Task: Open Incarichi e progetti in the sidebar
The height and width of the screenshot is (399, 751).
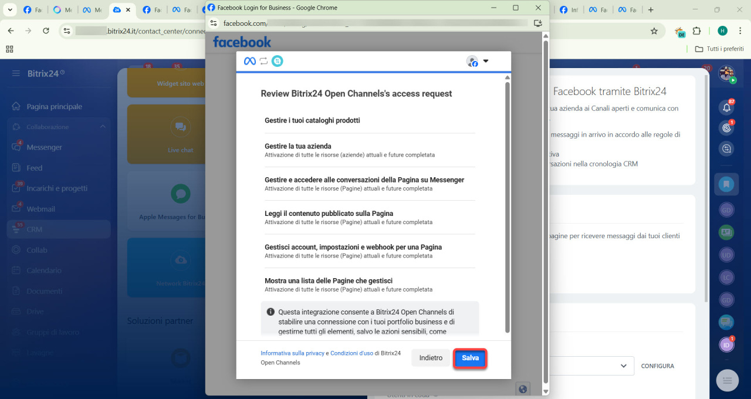Action: coord(57,188)
